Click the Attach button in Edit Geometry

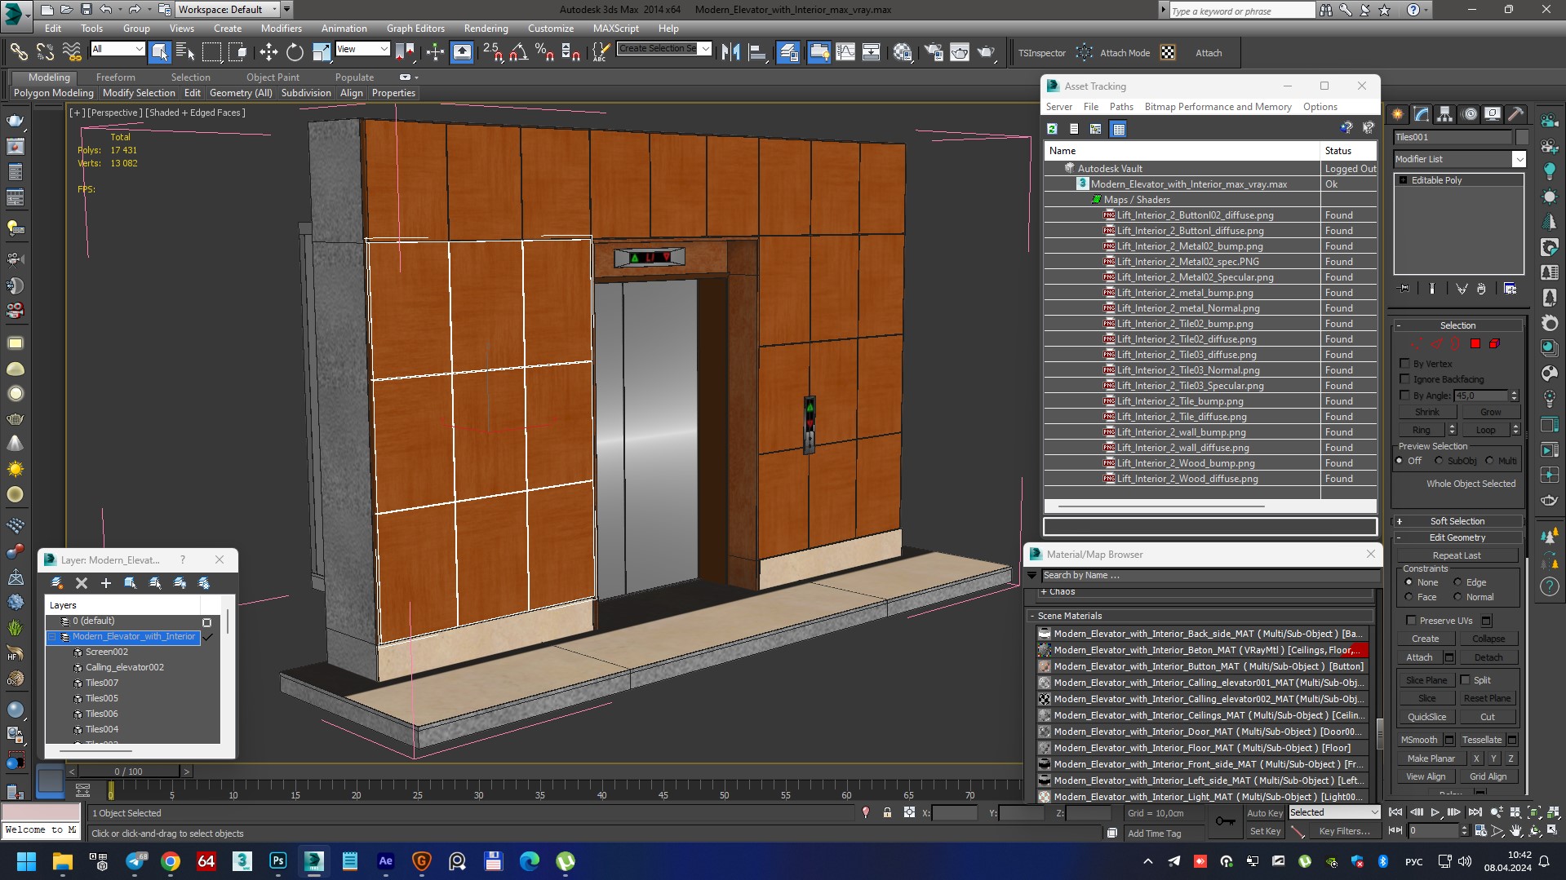coord(1419,657)
